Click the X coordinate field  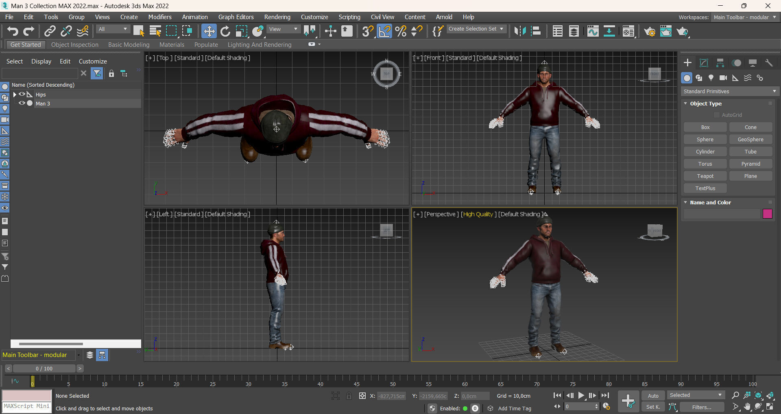coord(392,396)
